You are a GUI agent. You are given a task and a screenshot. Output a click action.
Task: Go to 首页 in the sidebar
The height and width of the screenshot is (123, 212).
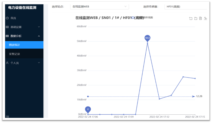pyautogui.click(x=13, y=18)
